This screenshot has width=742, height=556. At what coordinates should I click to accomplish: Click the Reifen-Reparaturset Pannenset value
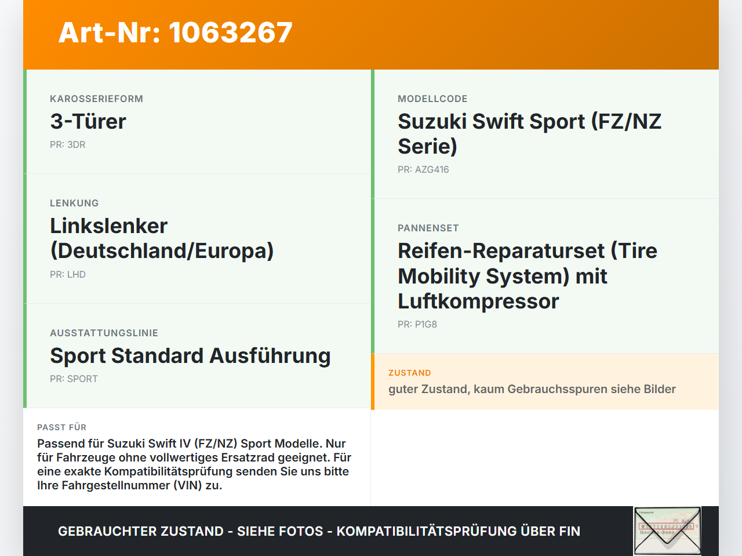(x=528, y=276)
